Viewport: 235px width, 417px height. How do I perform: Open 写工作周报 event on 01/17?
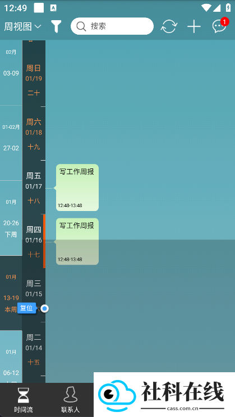[77, 188]
